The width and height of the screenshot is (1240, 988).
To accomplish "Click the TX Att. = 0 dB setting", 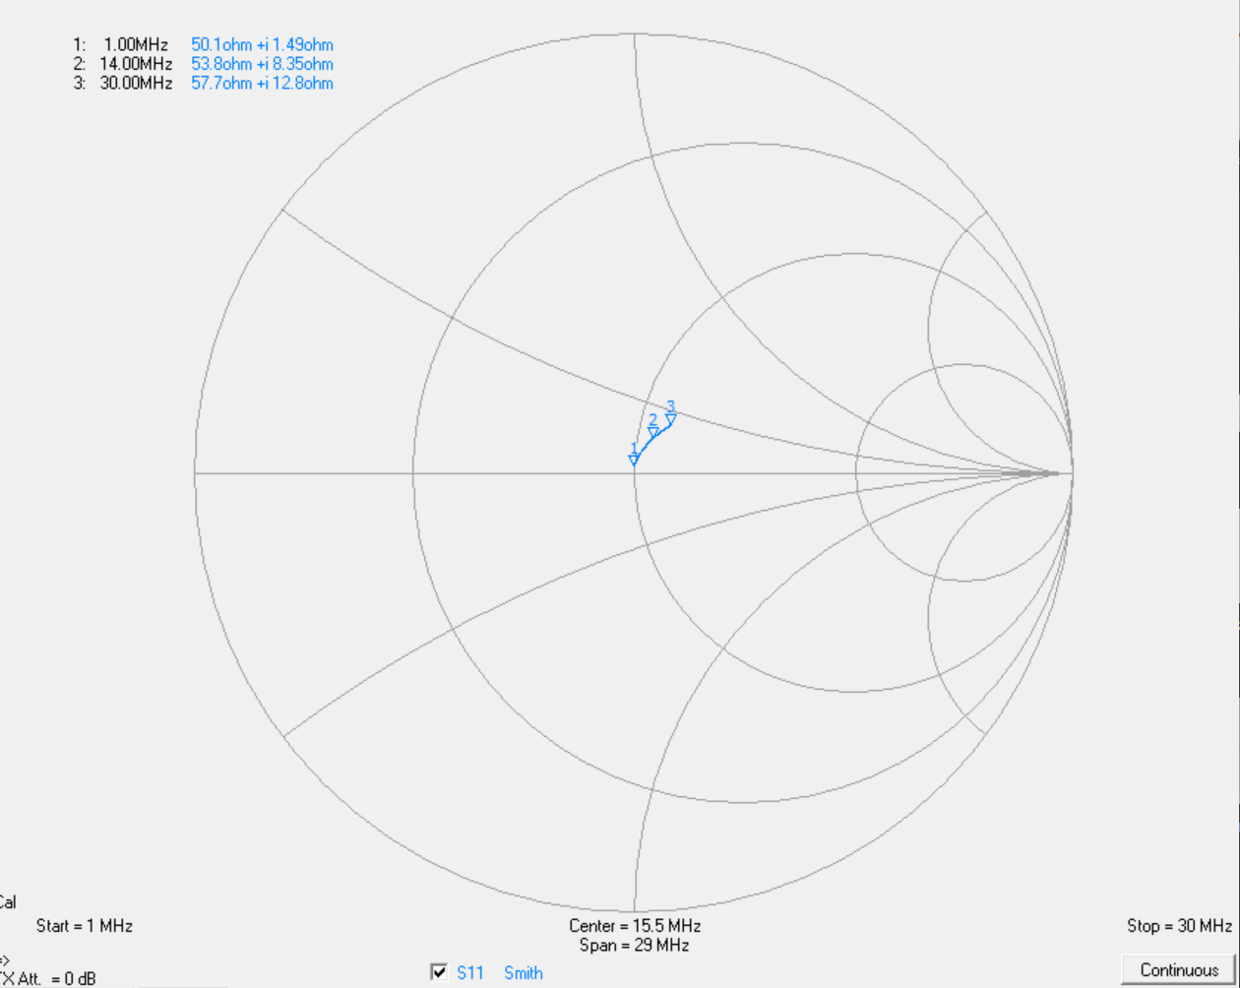I will (48, 978).
